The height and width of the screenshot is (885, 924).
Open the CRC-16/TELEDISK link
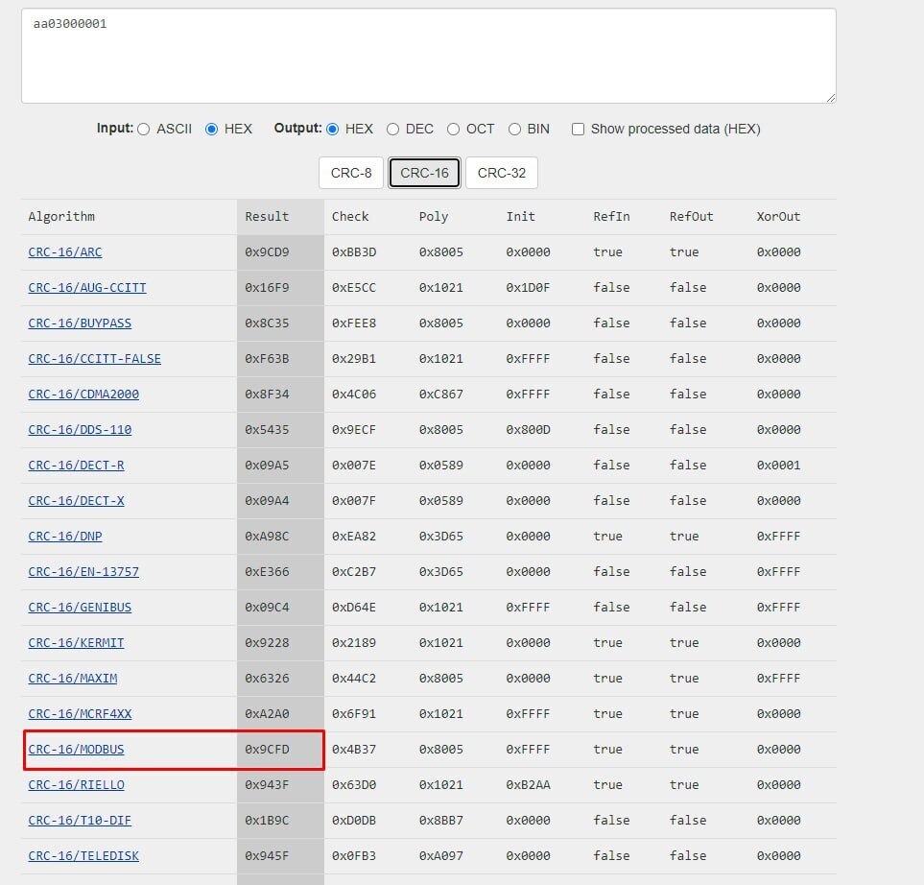click(x=83, y=855)
